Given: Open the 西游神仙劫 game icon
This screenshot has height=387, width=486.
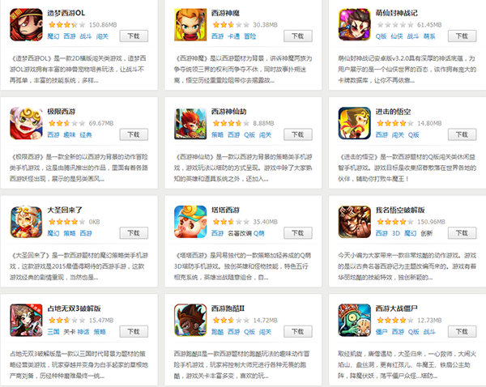Looking at the screenshot, I should (190, 123).
